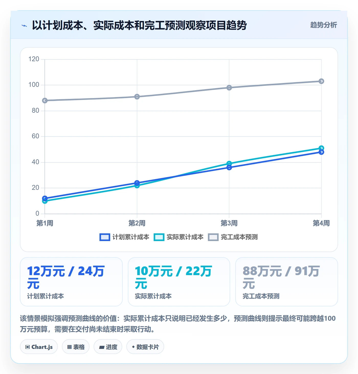Click the 10万元 / 22万元 card value
Image resolution: width=358 pixels, height=374 pixels.
point(173,277)
